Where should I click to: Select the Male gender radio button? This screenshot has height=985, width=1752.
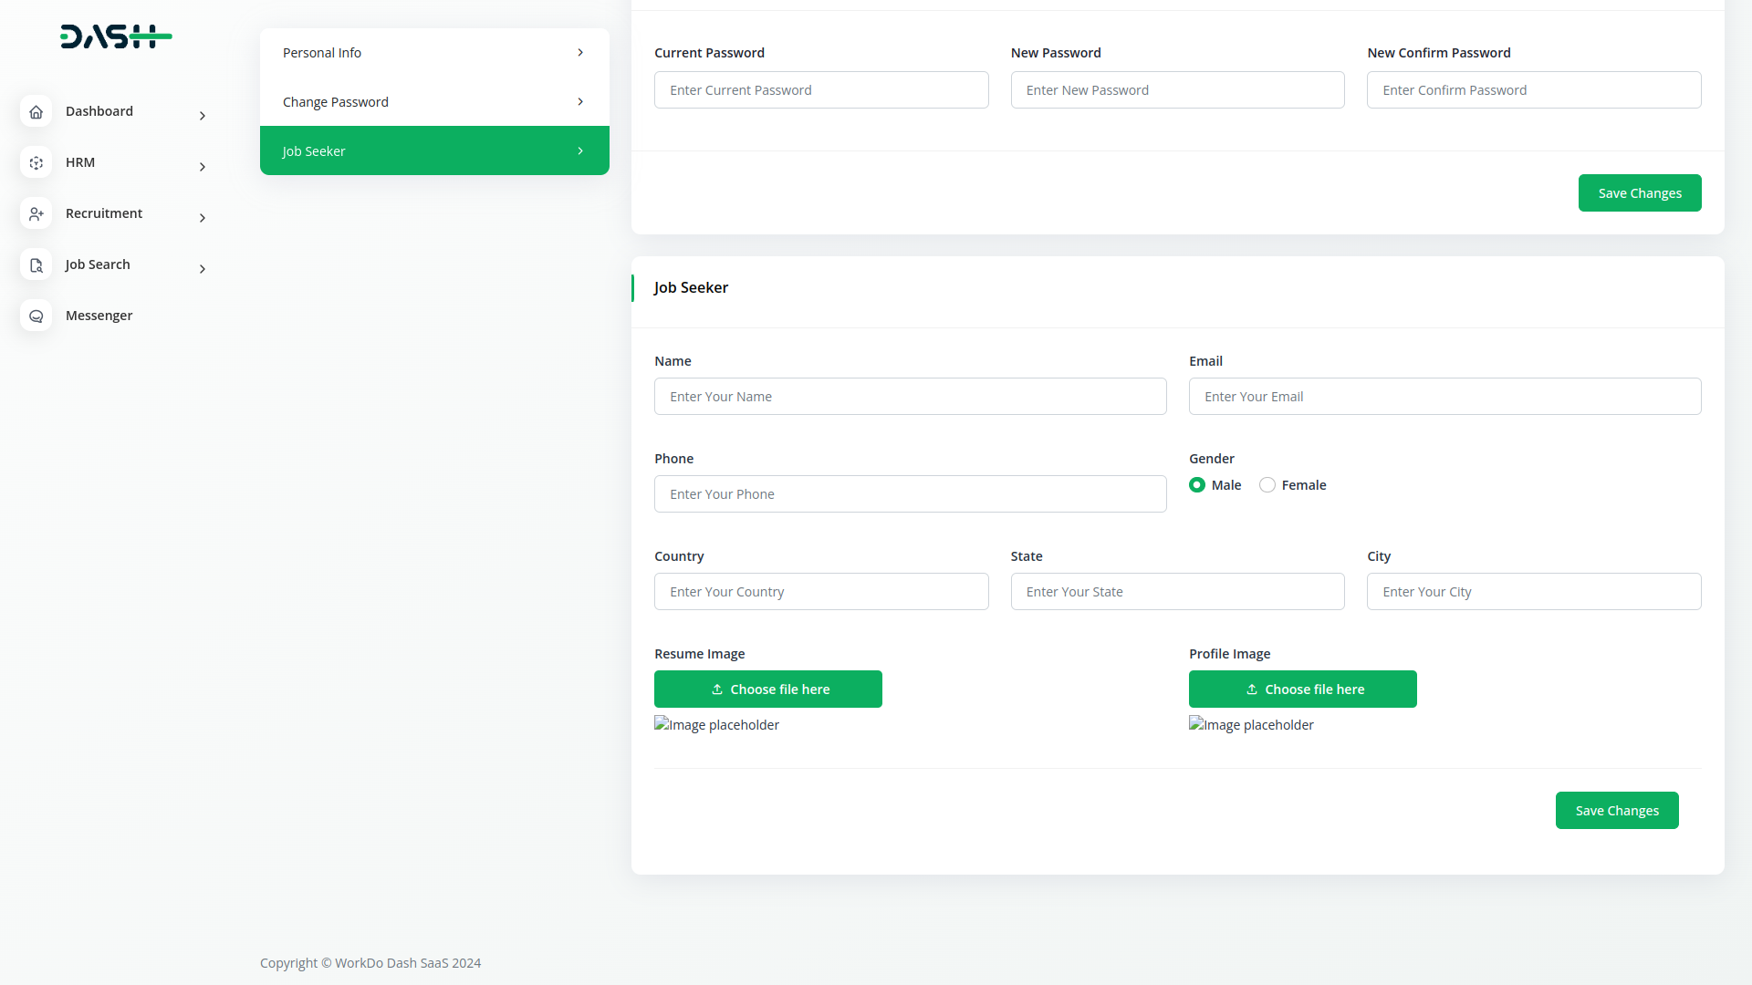[1197, 485]
